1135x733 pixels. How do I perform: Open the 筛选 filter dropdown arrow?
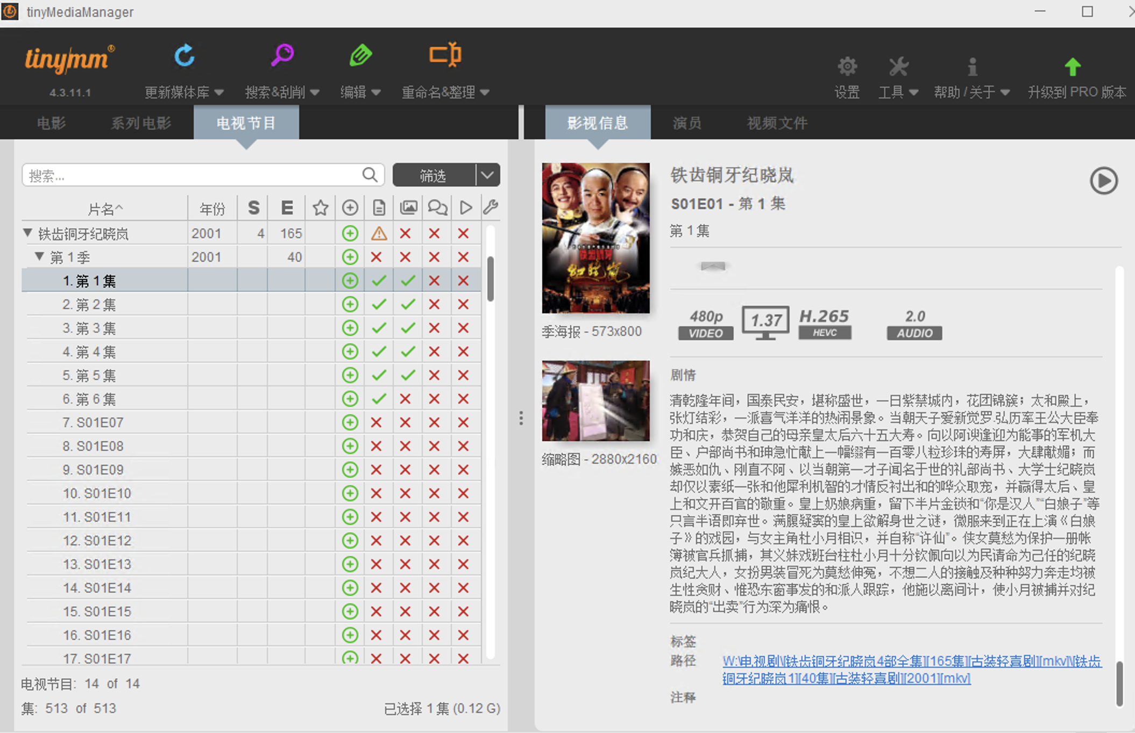[x=487, y=175]
